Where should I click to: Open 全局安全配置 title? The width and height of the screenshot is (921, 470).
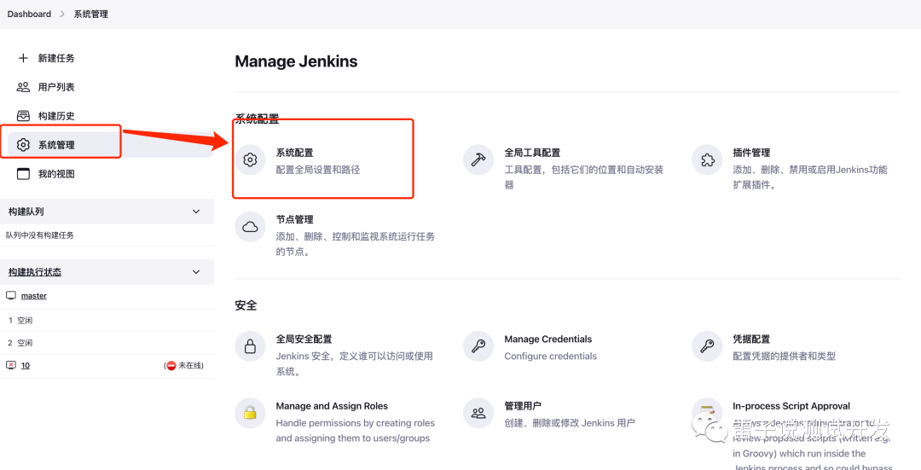pos(304,339)
